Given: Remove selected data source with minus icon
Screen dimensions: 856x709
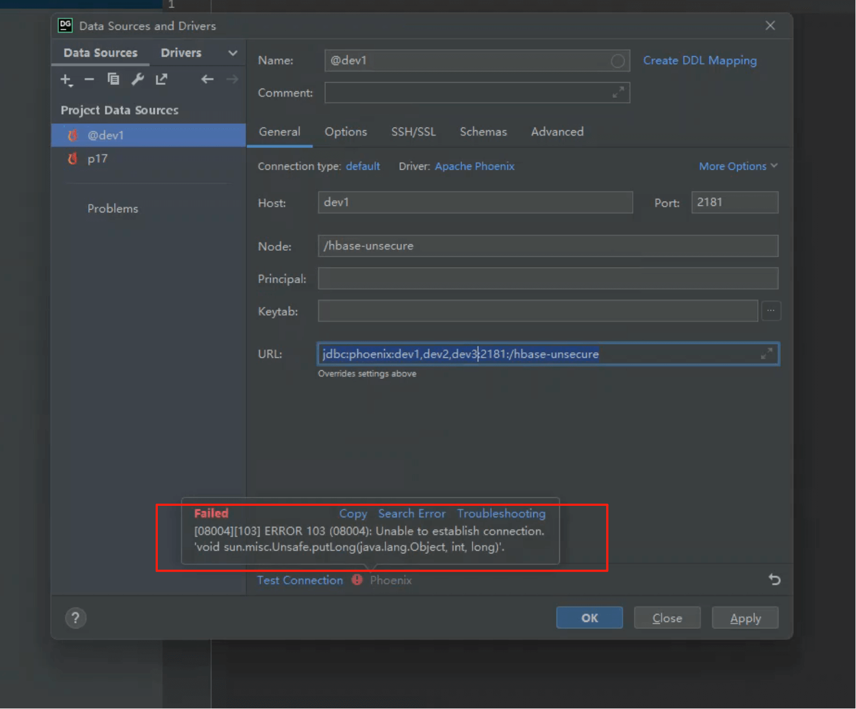Looking at the screenshot, I should pos(89,79).
